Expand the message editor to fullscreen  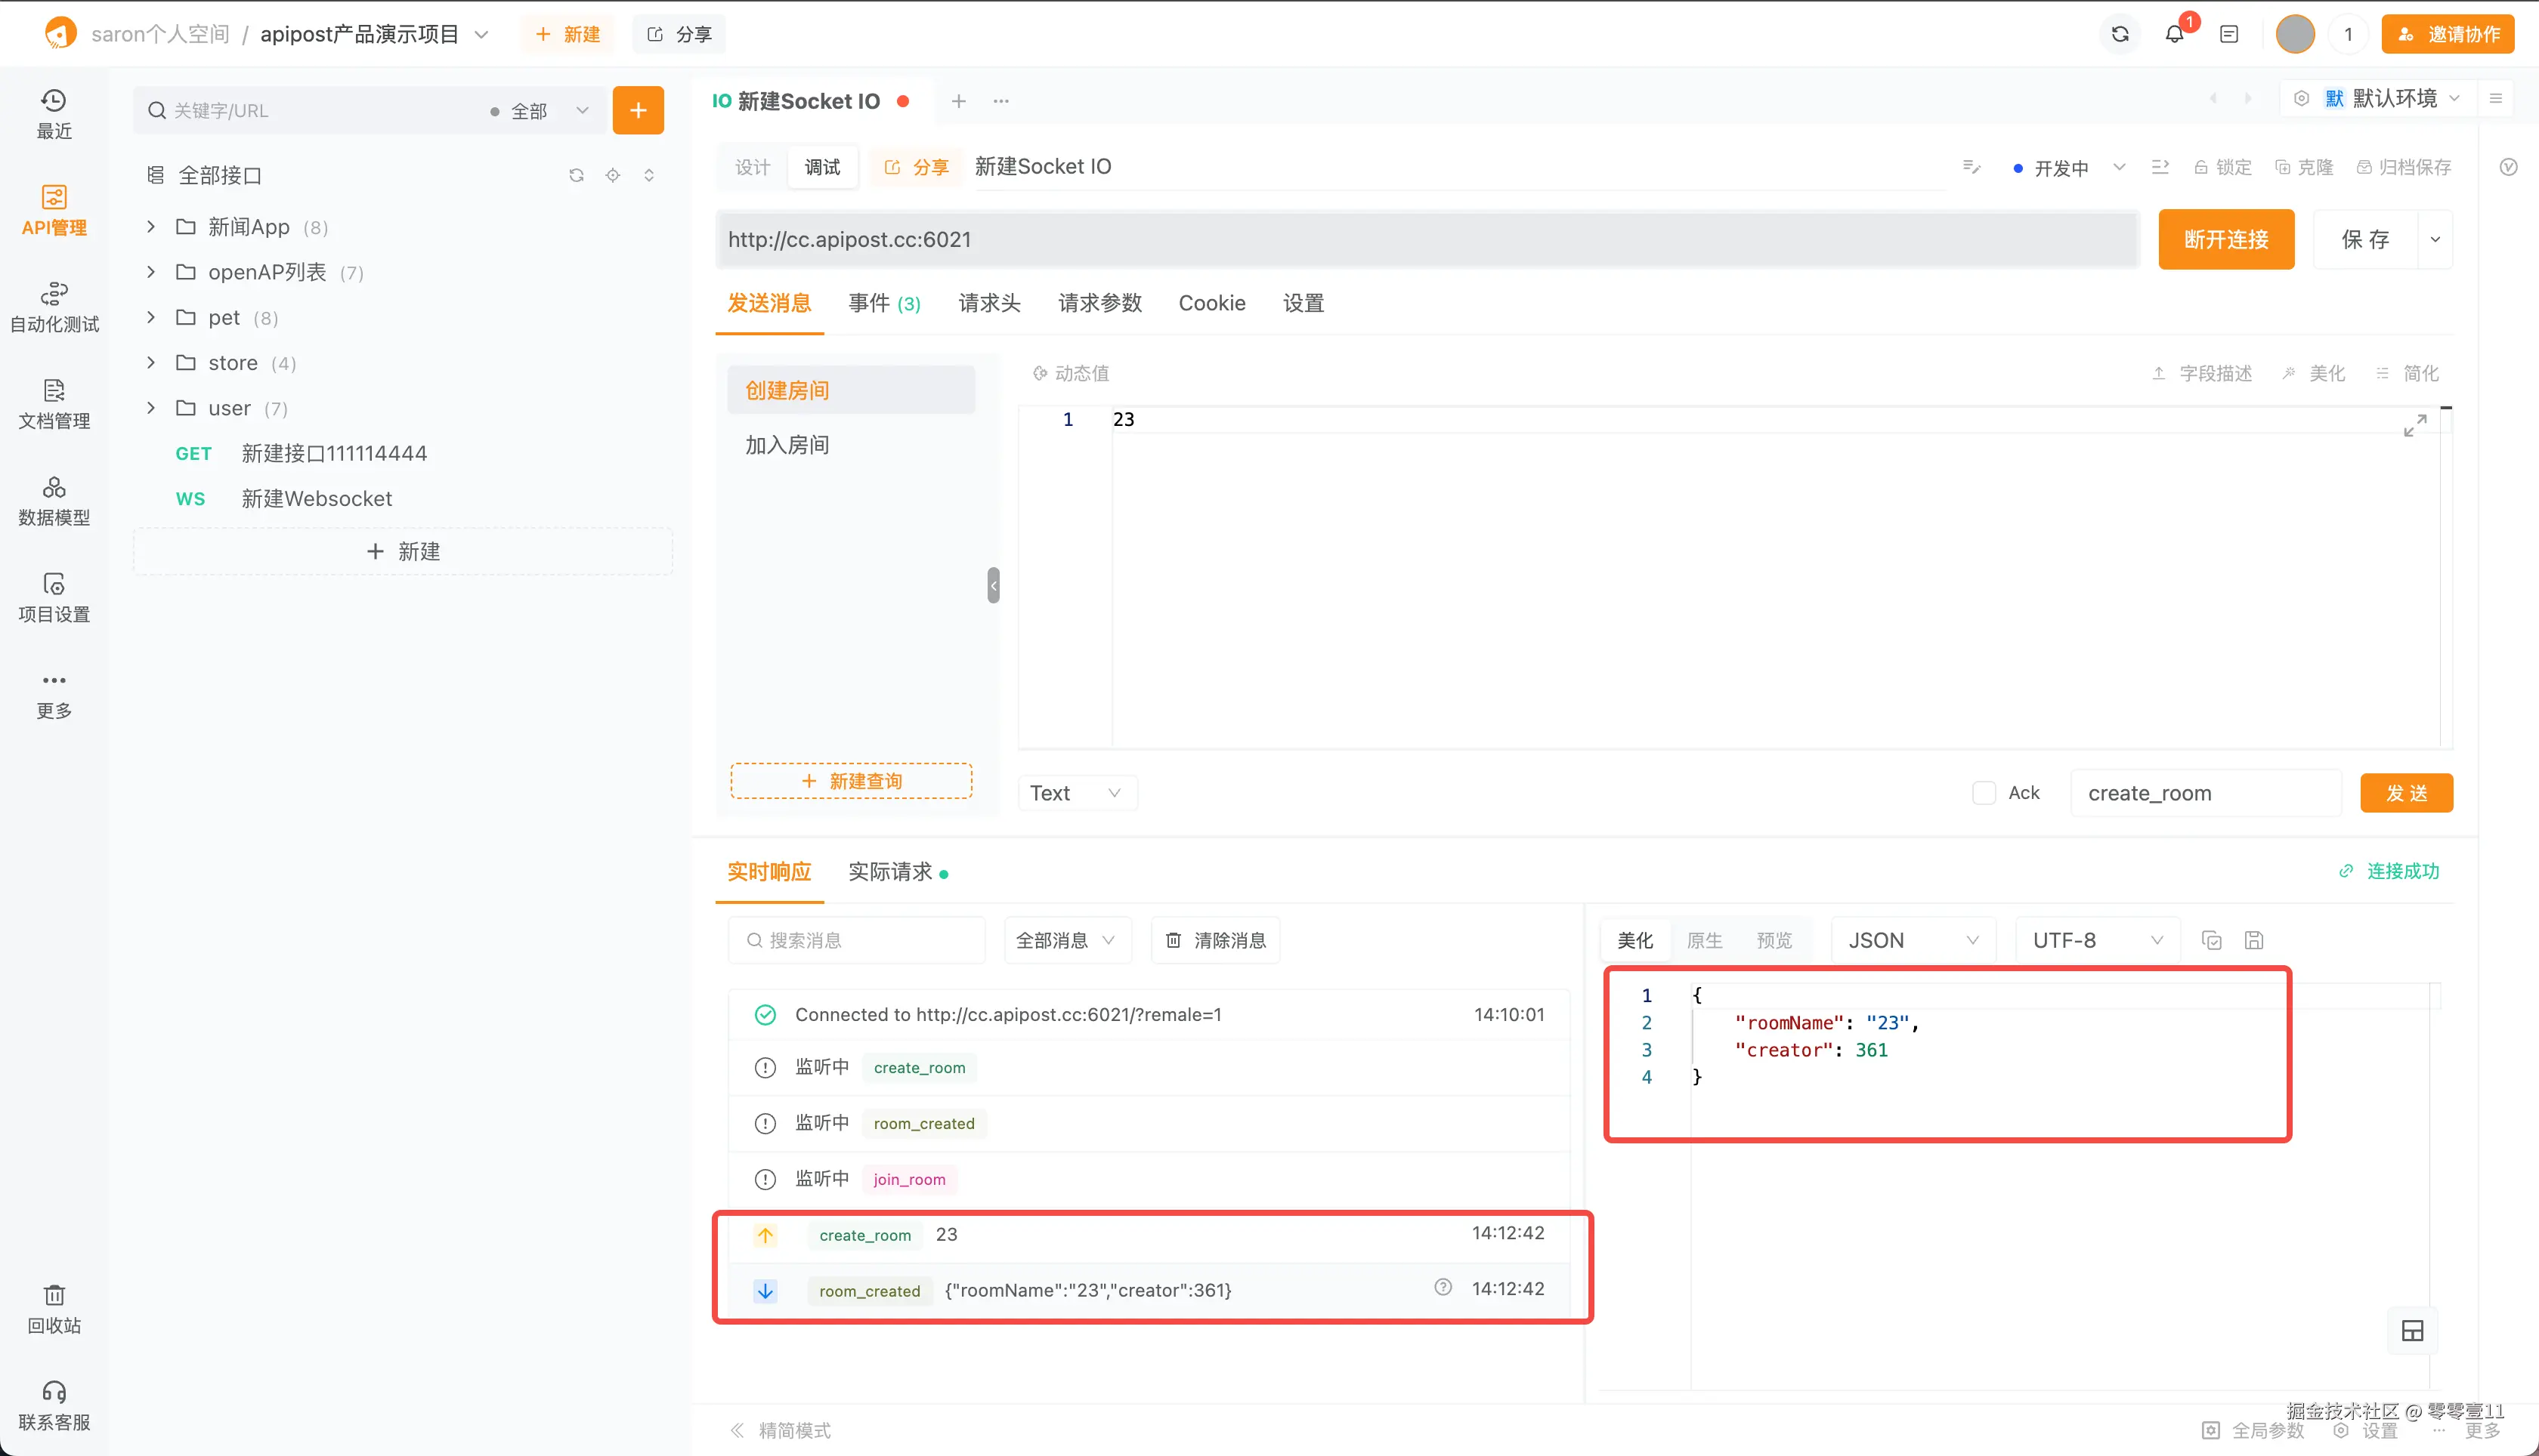tap(2414, 425)
